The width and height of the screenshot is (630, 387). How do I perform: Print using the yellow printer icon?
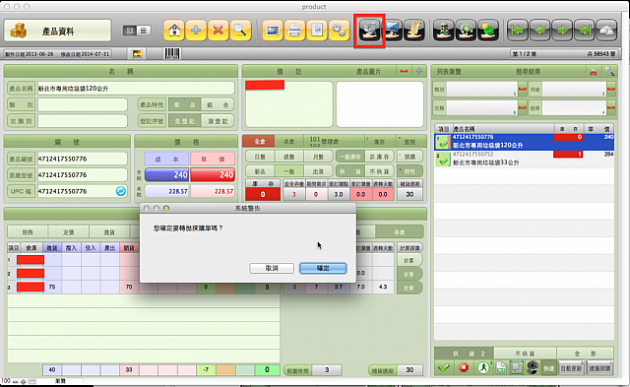click(295, 31)
